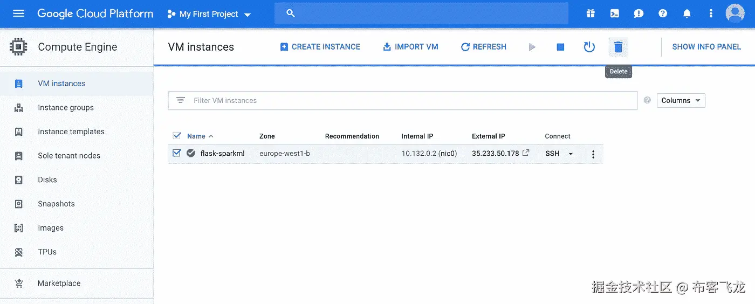755x304 pixels.
Task: Focus the Filter VM instances field
Action: click(402, 100)
